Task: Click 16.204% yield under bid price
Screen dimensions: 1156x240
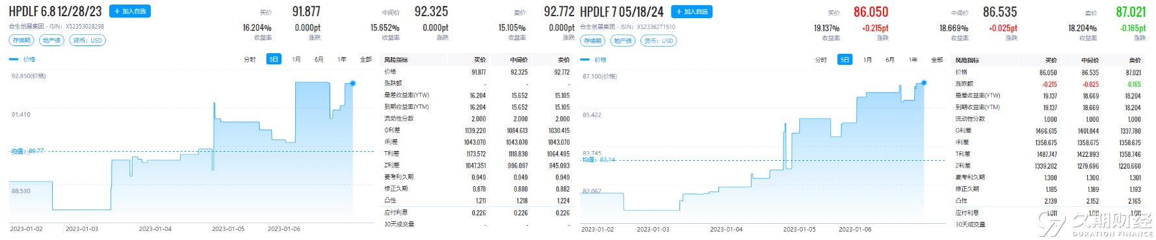Action: [257, 28]
